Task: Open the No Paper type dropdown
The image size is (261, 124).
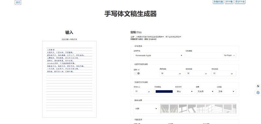Action: coord(211,55)
